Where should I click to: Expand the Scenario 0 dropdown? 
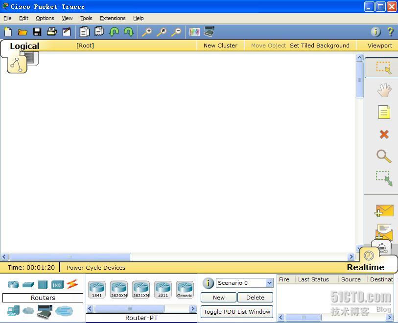click(269, 283)
